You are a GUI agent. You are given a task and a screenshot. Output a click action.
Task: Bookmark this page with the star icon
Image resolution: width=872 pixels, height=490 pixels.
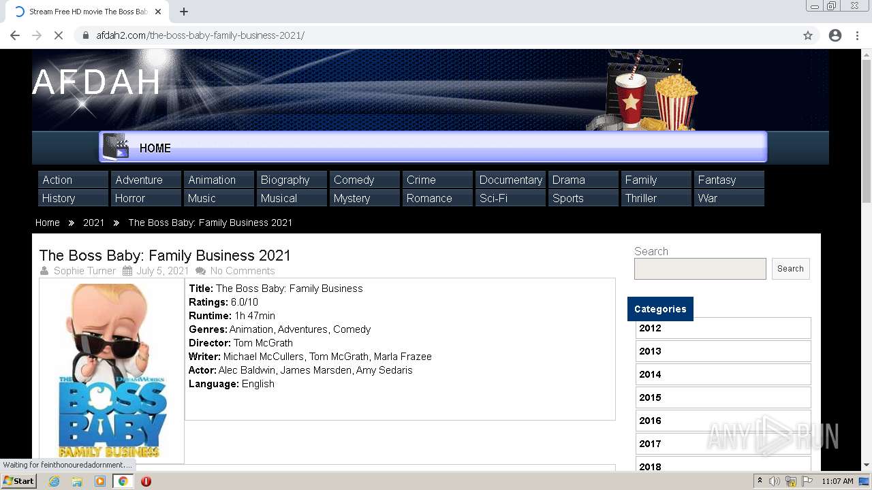coord(808,35)
